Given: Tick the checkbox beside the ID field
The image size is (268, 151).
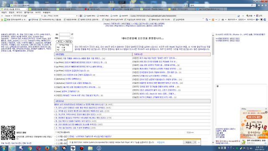Looking at the screenshot, I should click(x=72, y=34).
